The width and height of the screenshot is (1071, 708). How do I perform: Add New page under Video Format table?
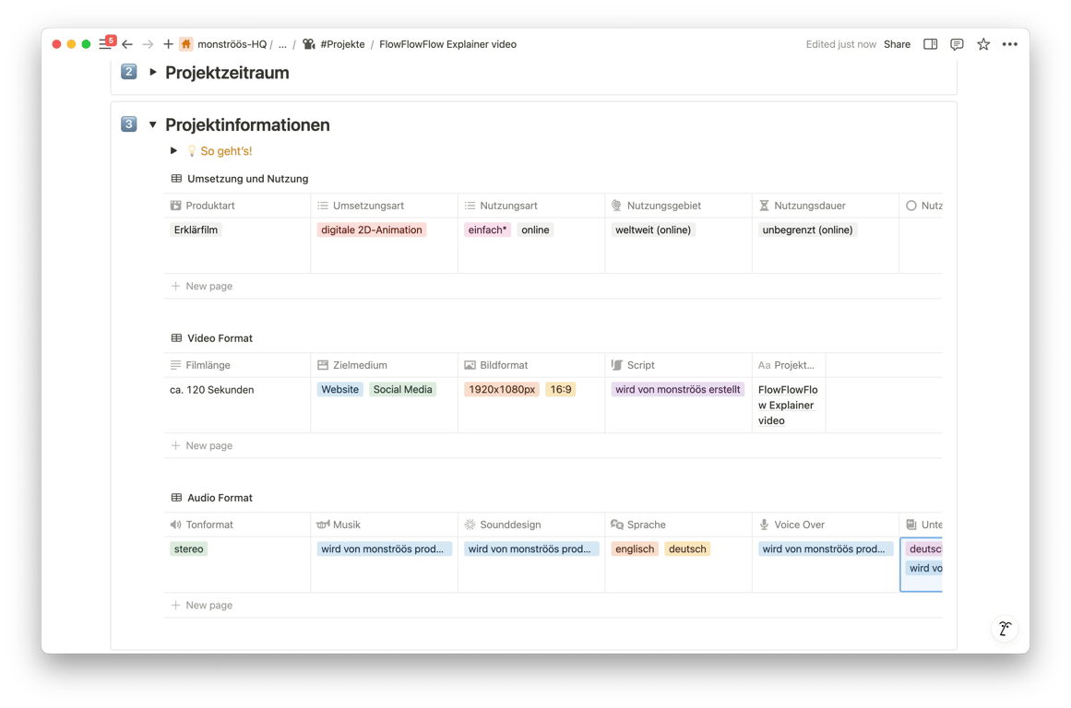click(x=208, y=445)
